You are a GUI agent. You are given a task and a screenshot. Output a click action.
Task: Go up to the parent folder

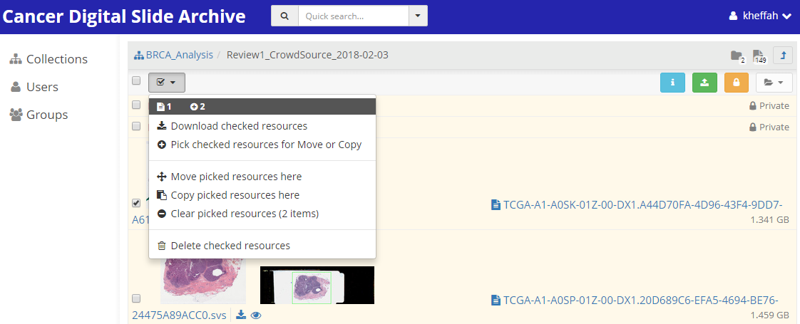(x=783, y=55)
